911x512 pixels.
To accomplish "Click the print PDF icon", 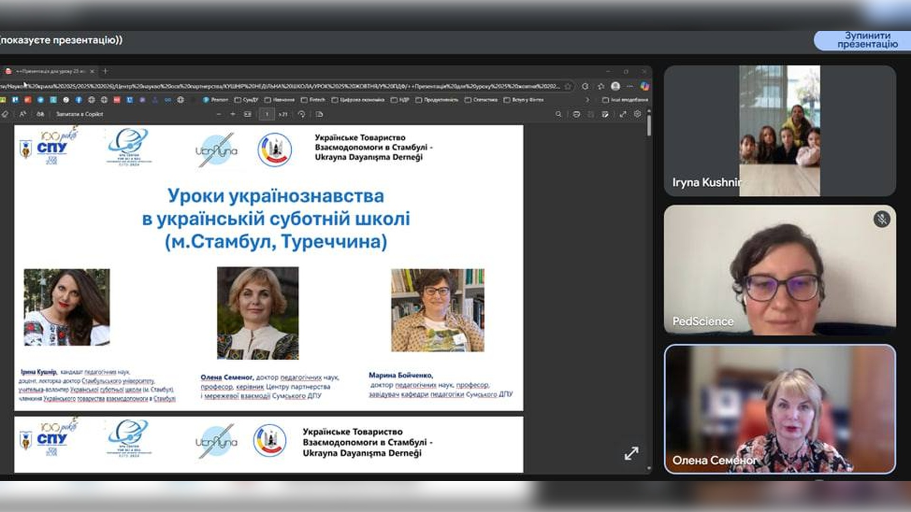I will [576, 114].
